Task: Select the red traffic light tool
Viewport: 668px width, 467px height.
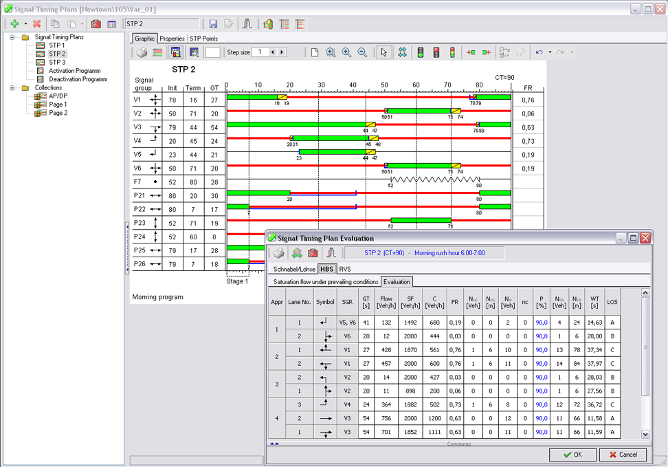Action: pyautogui.click(x=436, y=52)
